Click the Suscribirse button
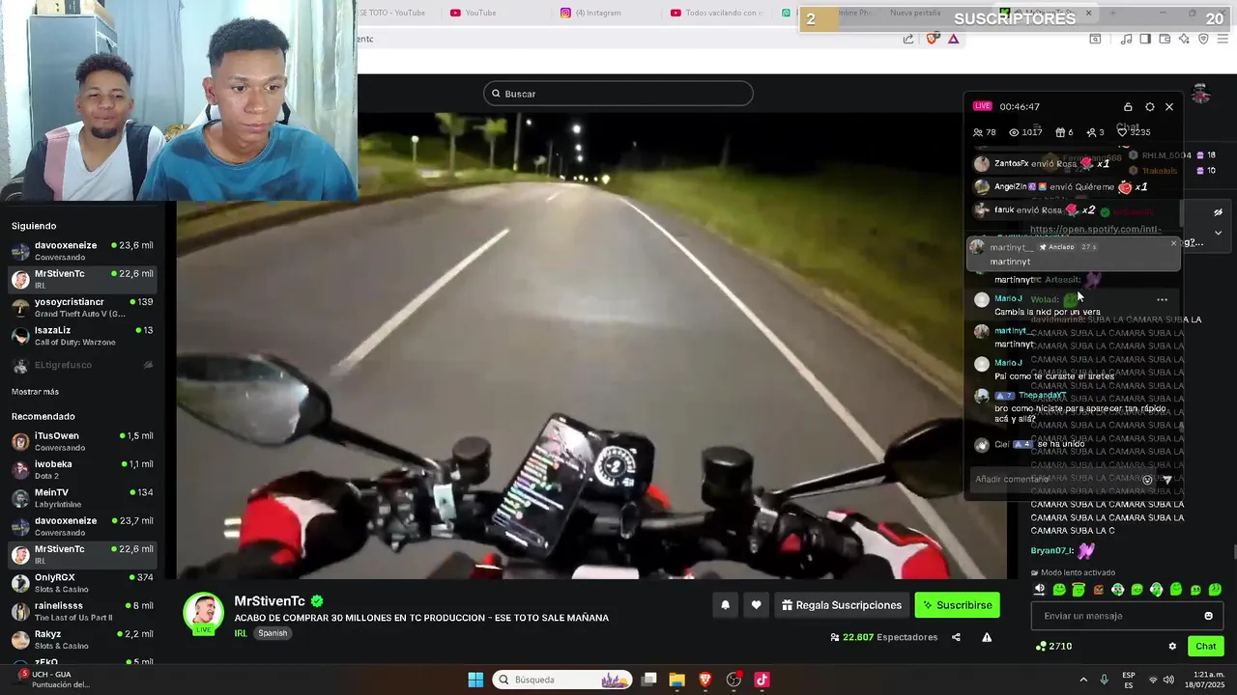1237x695 pixels. pos(957,605)
